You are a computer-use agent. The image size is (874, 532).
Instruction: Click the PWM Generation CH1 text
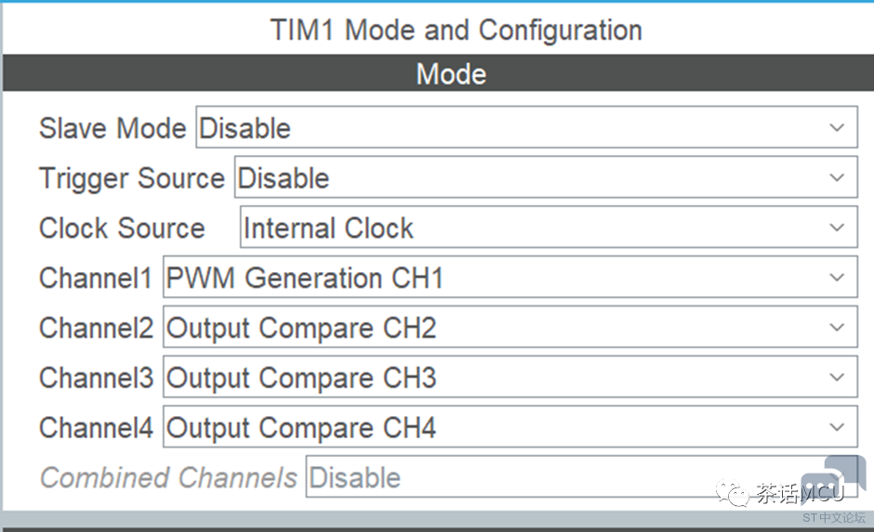304,278
